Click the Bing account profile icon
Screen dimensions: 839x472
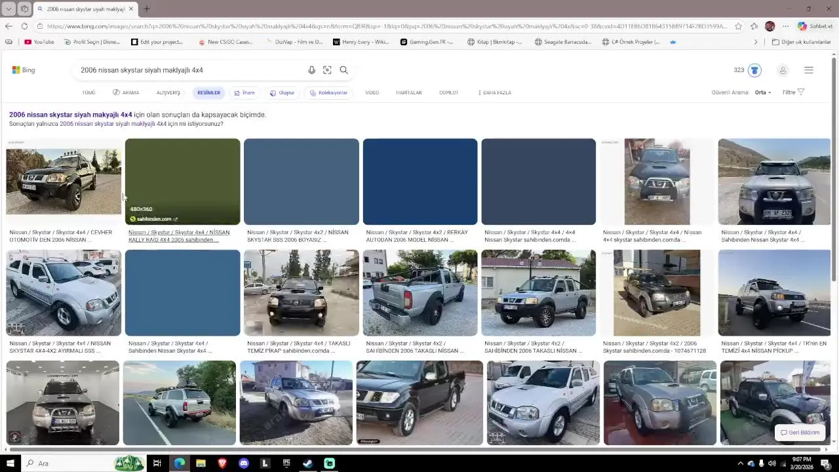coord(783,70)
